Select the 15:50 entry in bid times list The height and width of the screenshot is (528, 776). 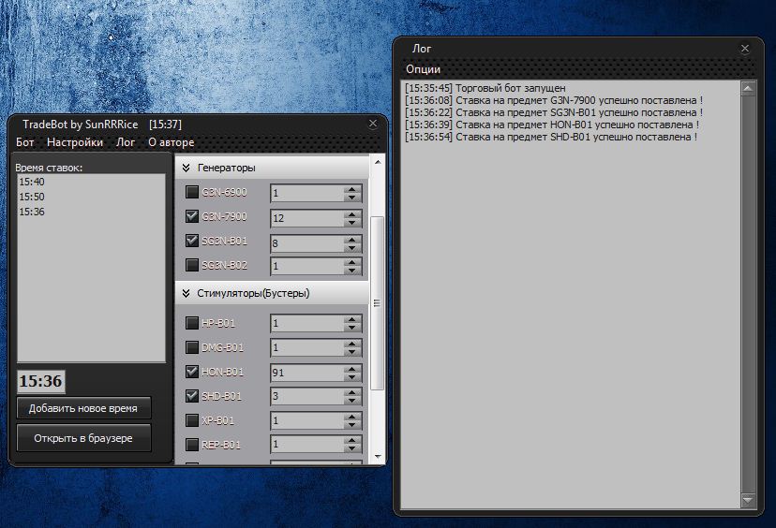32,197
